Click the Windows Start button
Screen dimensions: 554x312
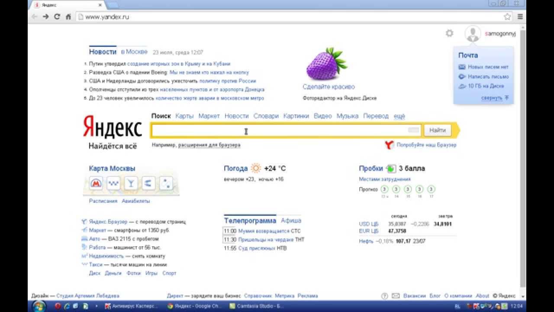pos(39,306)
